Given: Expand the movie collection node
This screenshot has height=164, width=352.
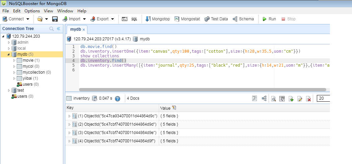Looking at the screenshot, I should point(14,60).
